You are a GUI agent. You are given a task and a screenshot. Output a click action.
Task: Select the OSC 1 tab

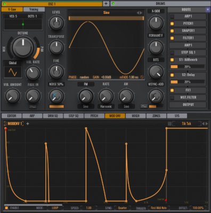tap(52, 4)
